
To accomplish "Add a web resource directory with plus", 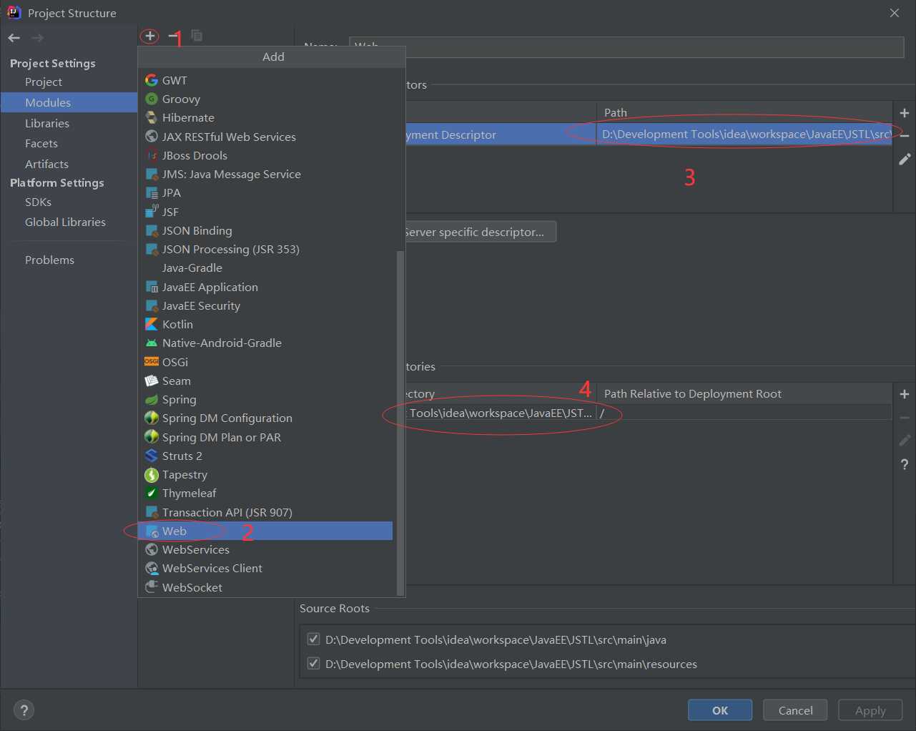I will 905,394.
